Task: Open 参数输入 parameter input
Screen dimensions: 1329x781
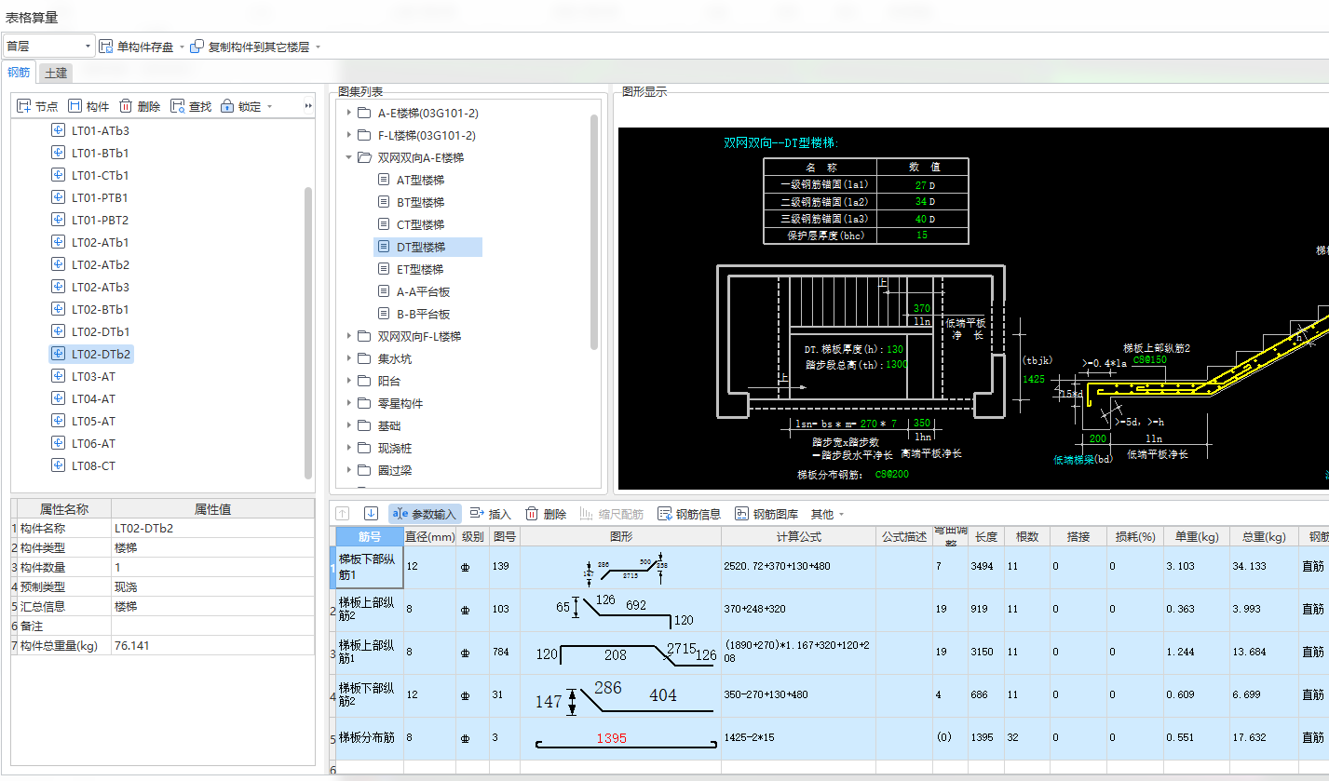Action: (425, 514)
